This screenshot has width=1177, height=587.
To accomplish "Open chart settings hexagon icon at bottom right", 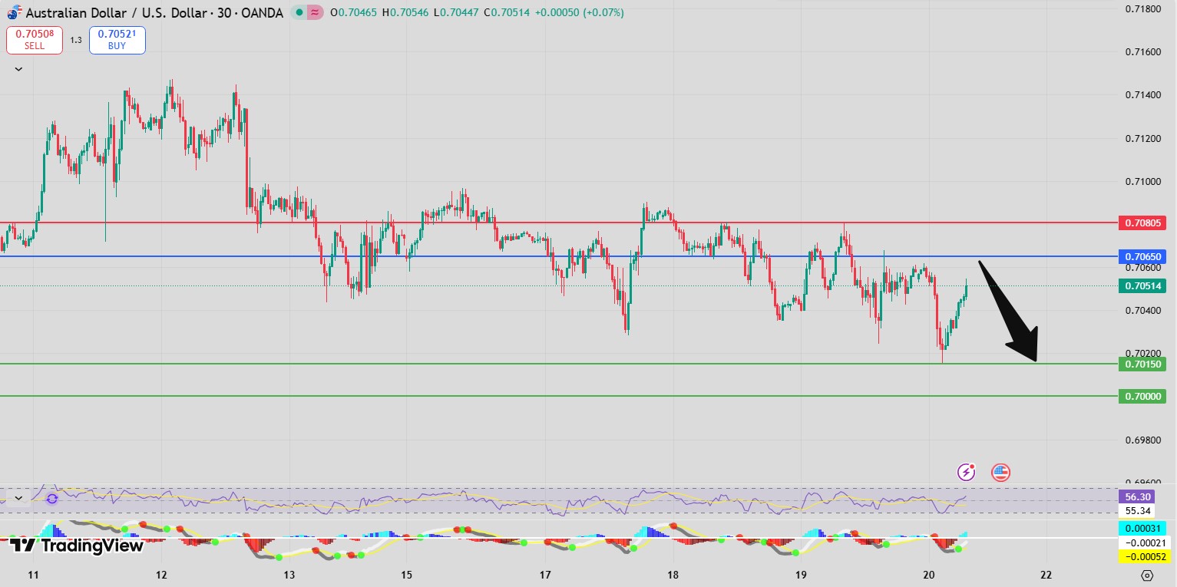I will (1146, 575).
